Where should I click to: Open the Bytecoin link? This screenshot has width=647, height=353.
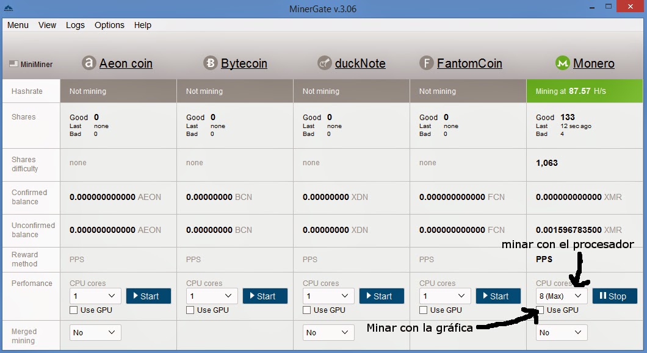244,63
